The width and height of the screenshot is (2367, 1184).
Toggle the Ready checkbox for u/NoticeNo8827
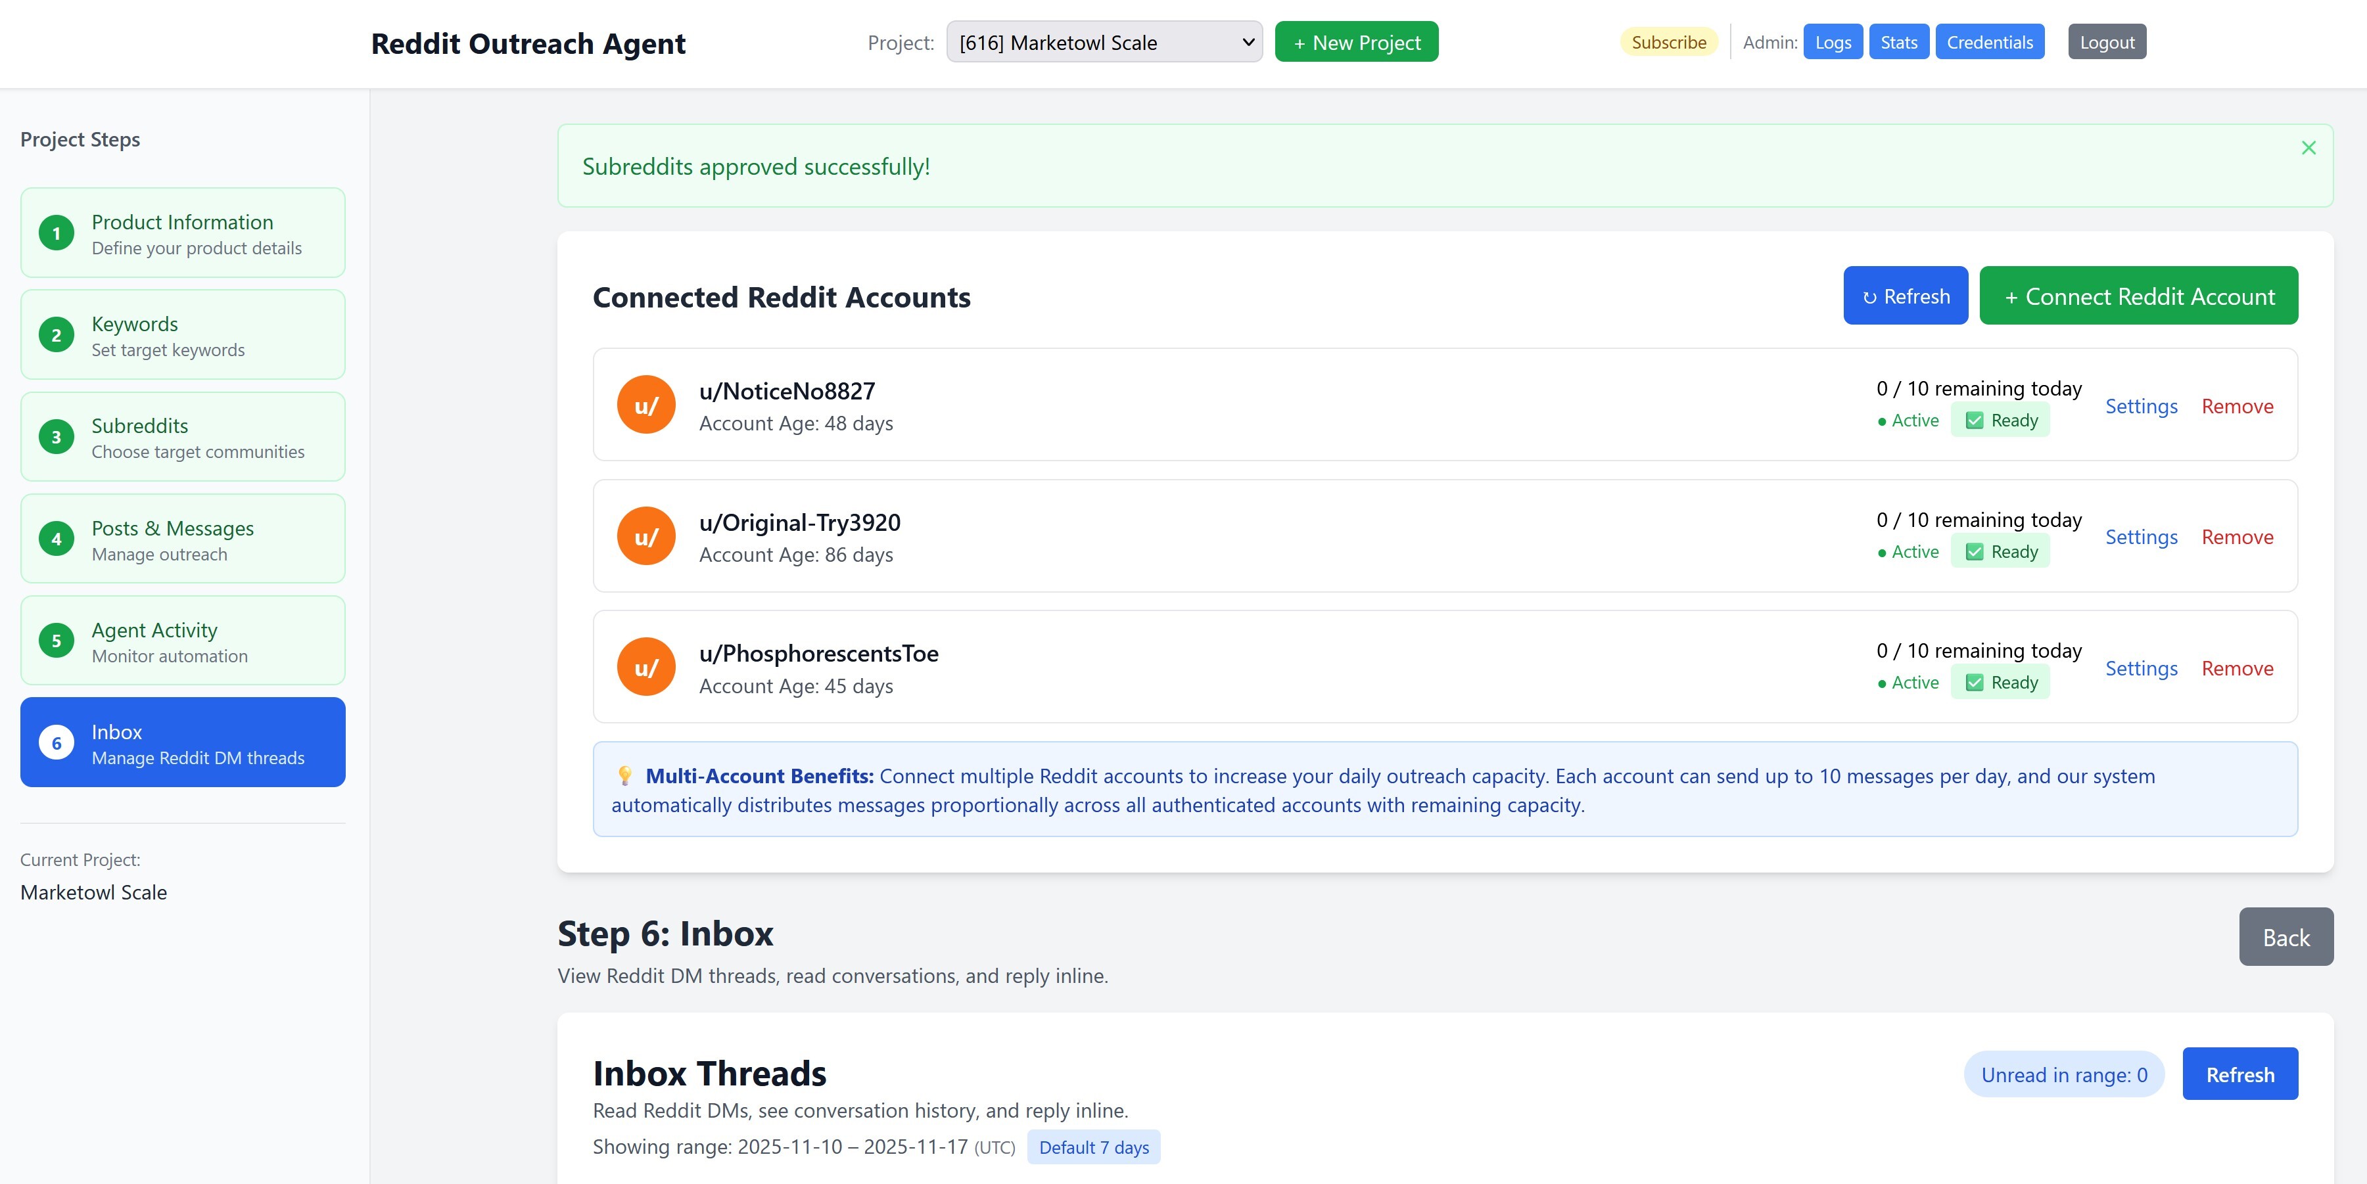pyautogui.click(x=1974, y=420)
